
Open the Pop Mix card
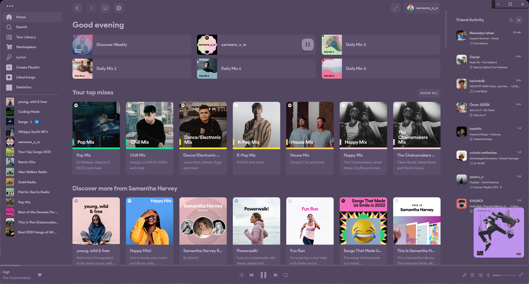[96, 138]
